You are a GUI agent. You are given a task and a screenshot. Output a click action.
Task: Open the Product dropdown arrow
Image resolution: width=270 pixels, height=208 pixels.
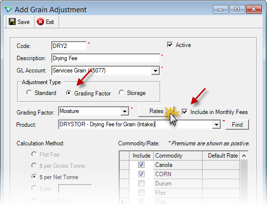(x=216, y=124)
